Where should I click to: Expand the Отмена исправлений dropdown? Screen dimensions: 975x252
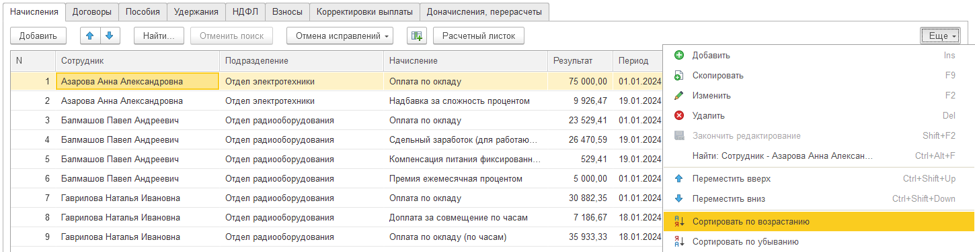[x=340, y=36]
